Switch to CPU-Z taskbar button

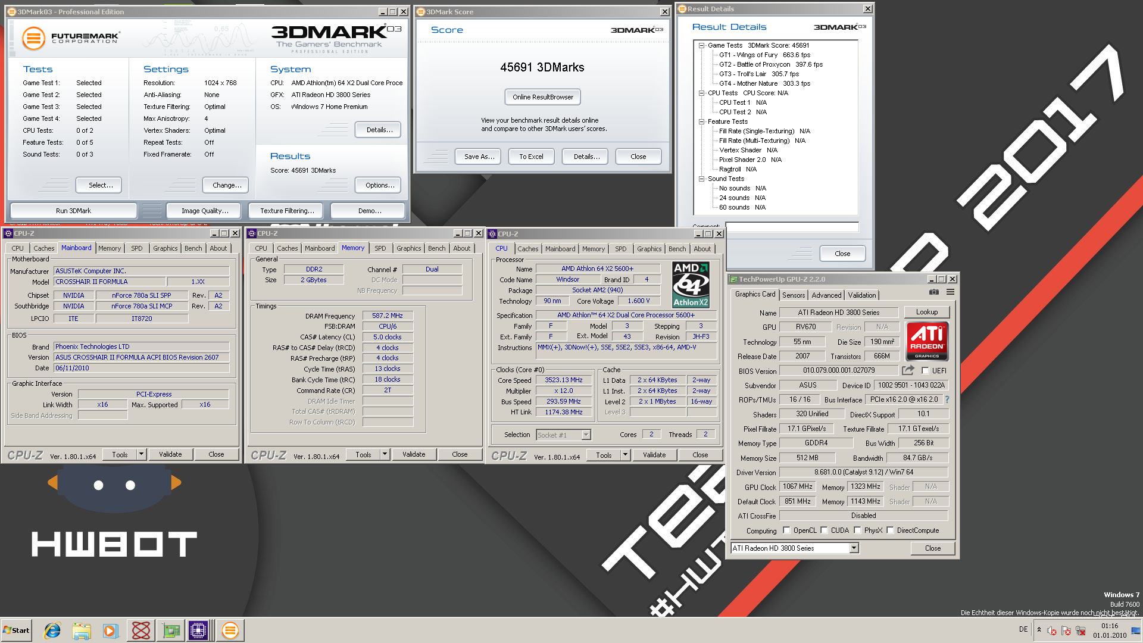(x=199, y=630)
